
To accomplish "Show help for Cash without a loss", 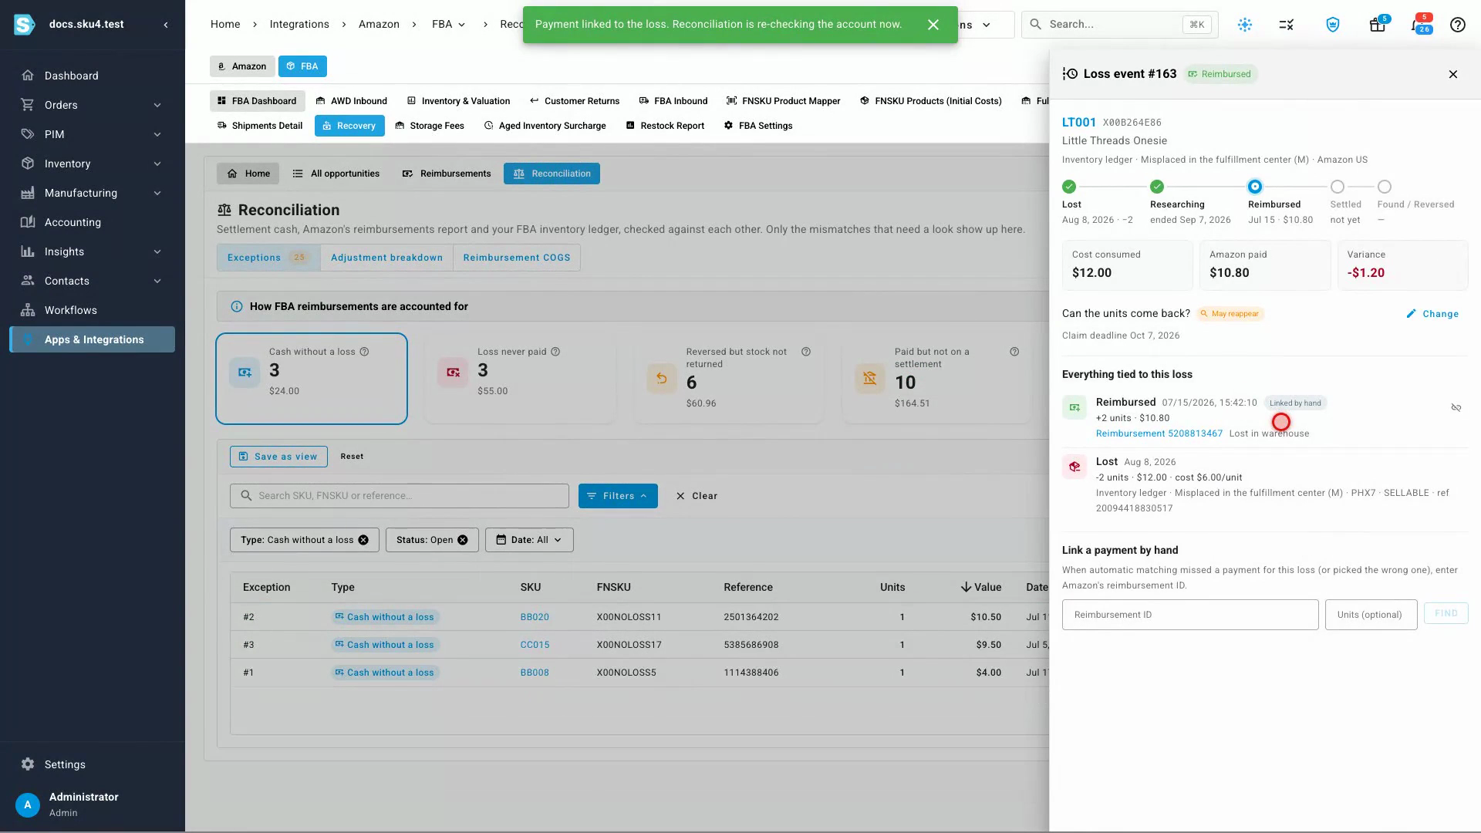I will click(x=365, y=352).
